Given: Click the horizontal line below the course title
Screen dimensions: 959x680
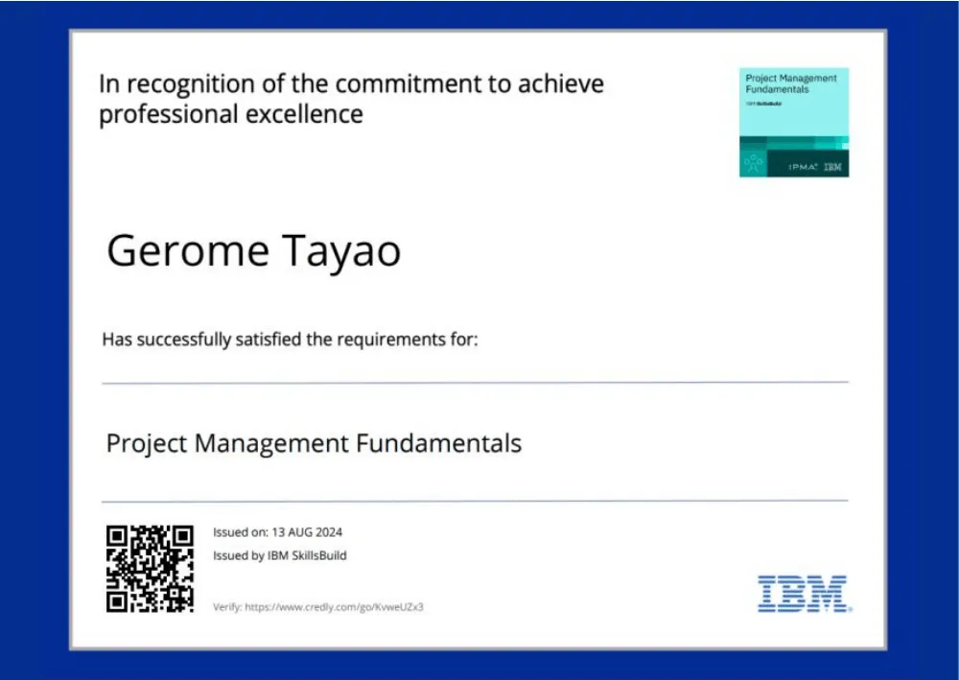Looking at the screenshot, I should click(x=475, y=501).
